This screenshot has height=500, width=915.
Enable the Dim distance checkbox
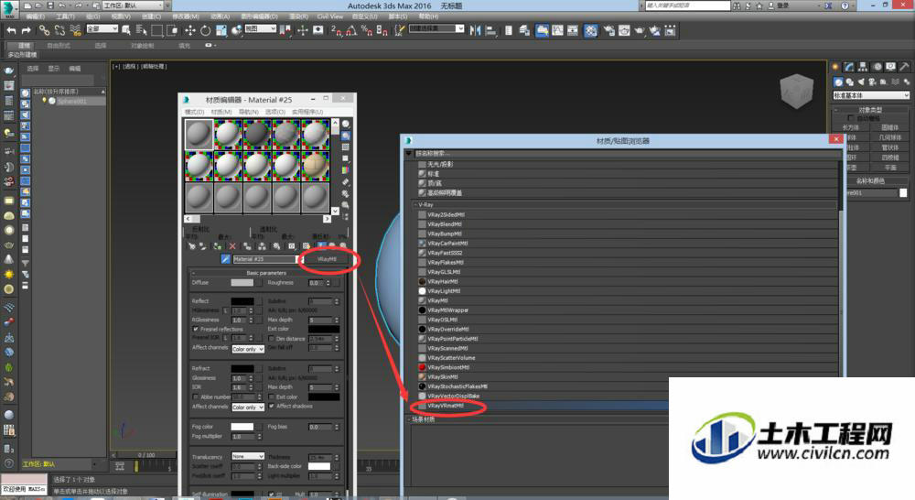point(272,338)
